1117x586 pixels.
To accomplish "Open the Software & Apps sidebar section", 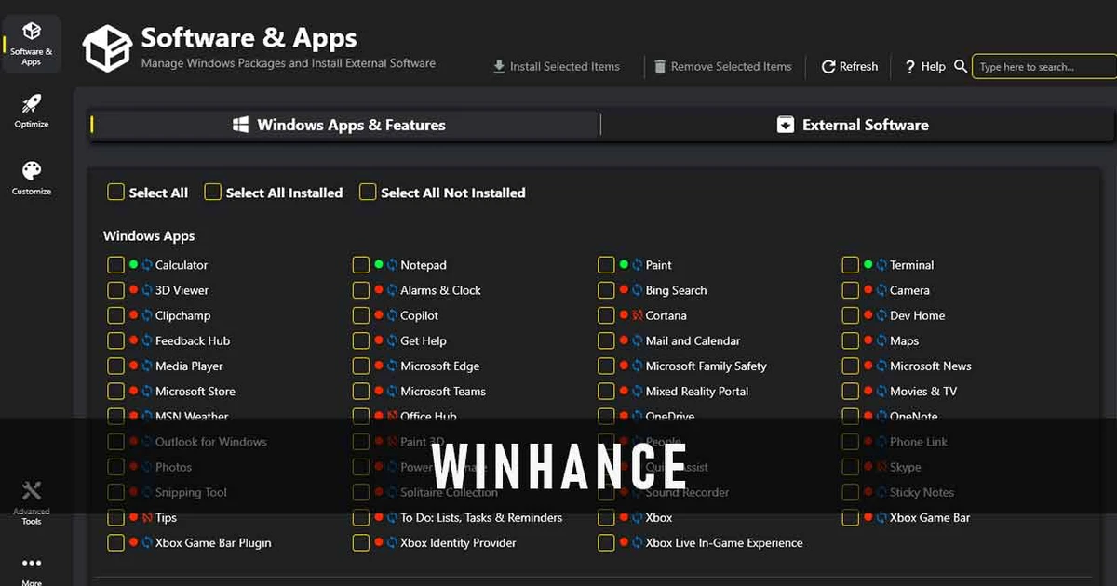I will tap(32, 45).
